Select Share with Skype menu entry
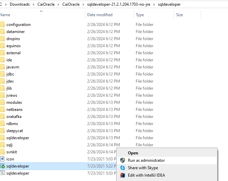The image size is (228, 181). click(x=167, y=168)
